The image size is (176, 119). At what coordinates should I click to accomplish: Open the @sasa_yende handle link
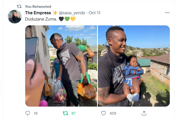(x=72, y=13)
